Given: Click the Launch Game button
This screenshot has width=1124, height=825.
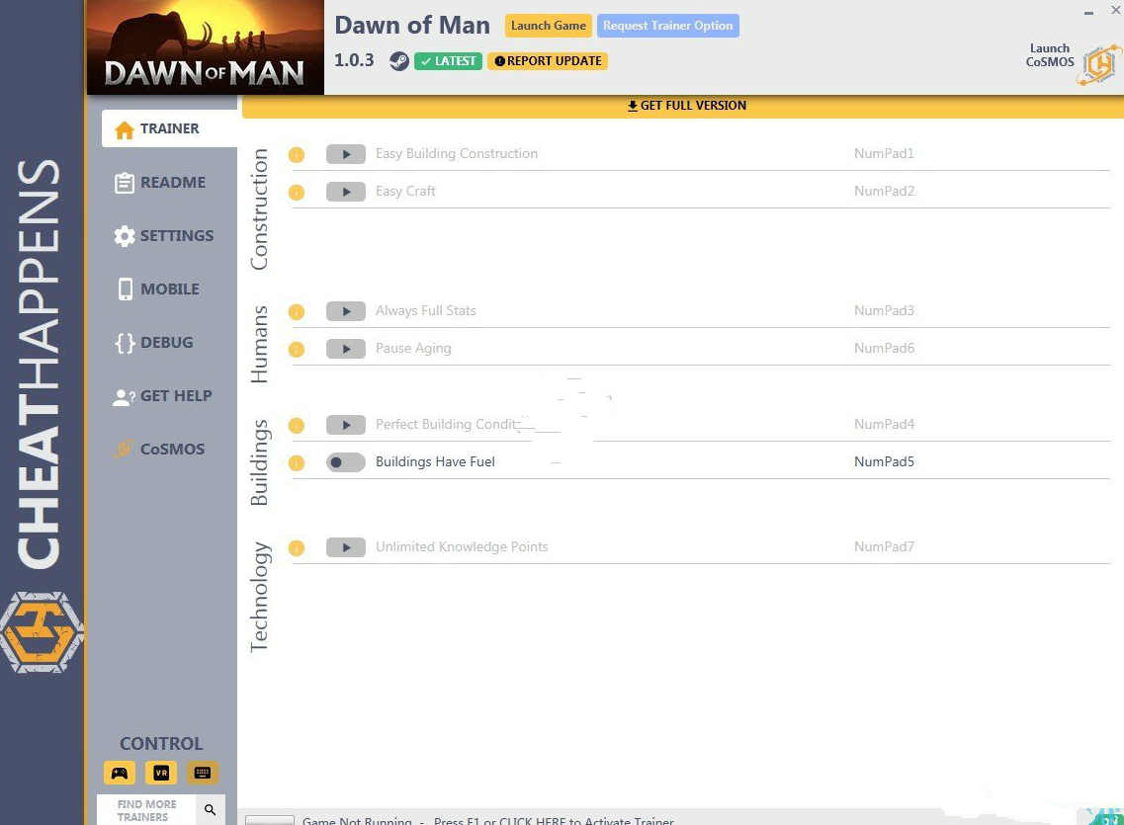Looking at the screenshot, I should click(x=549, y=26).
